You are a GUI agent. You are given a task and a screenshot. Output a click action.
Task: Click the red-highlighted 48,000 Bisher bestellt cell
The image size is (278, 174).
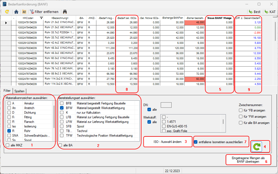(195, 22)
